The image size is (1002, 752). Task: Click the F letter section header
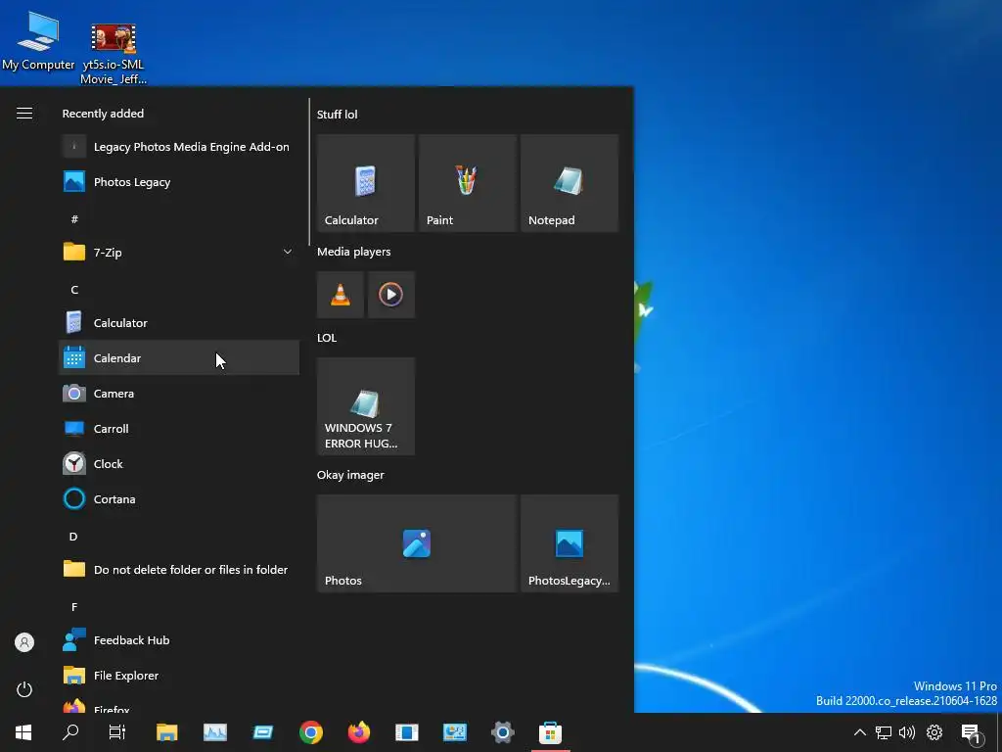tap(74, 607)
